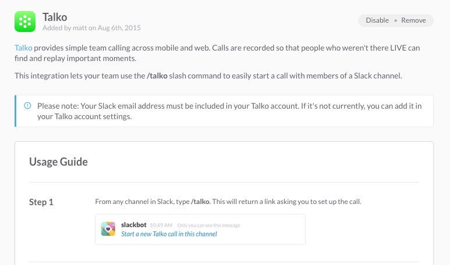This screenshot has height=265, width=450.
Task: Open the Talko link in the description
Action: [23, 48]
